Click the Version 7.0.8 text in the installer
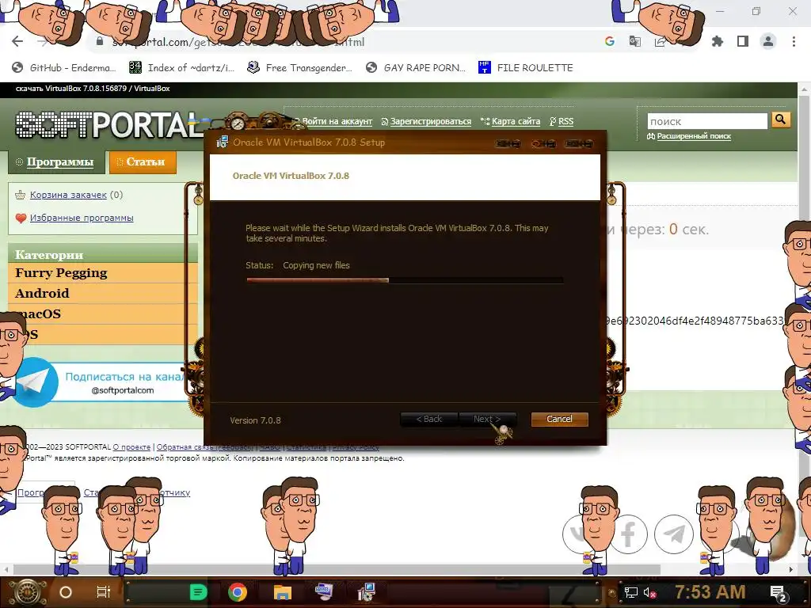The image size is (811, 608). tap(255, 420)
